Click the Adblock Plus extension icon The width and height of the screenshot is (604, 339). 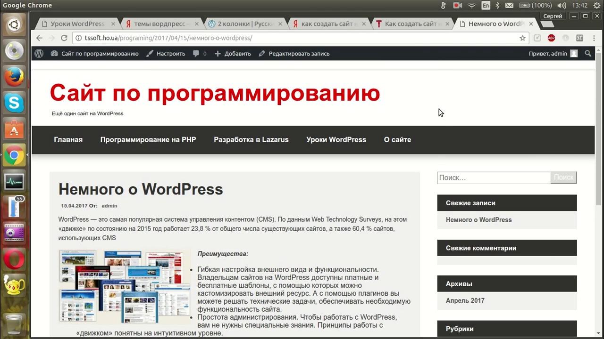(x=551, y=38)
